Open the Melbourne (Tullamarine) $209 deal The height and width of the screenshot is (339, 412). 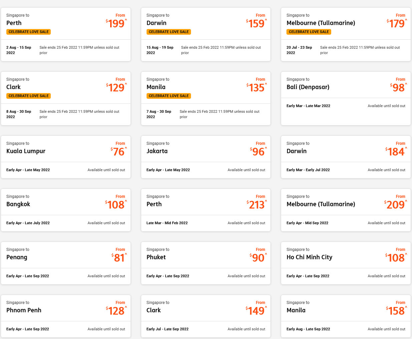(x=346, y=210)
